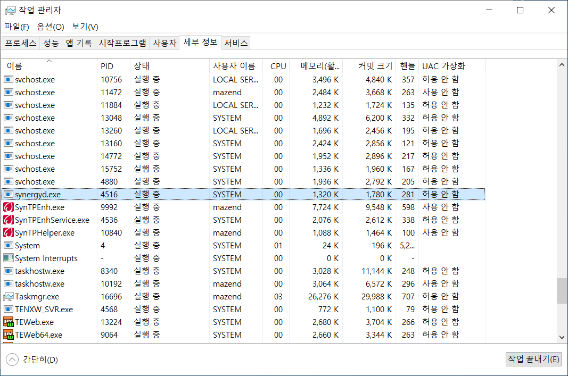Click PID 11884 cell
The height and width of the screenshot is (376, 568).
(111, 105)
